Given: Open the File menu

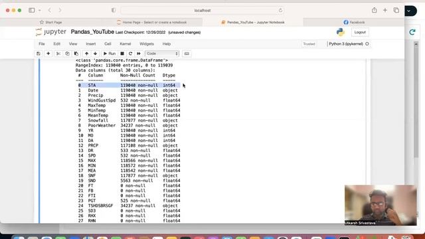Looking at the screenshot, I should pyautogui.click(x=41, y=44).
